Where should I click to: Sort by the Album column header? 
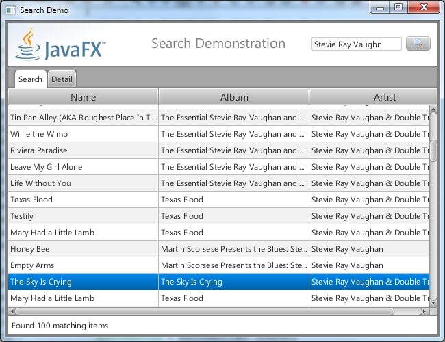pyautogui.click(x=234, y=97)
